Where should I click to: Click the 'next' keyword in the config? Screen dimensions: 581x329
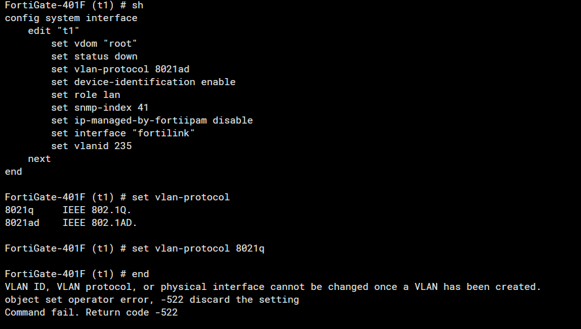pyautogui.click(x=39, y=159)
